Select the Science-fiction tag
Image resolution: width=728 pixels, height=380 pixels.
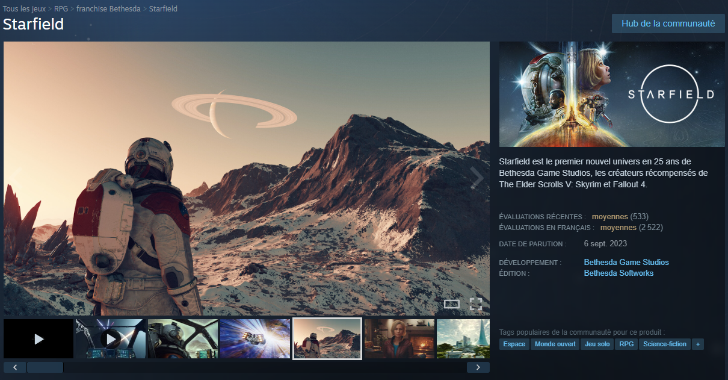coord(664,344)
